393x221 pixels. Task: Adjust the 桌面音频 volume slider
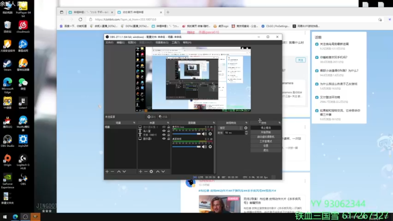(x=187, y=147)
